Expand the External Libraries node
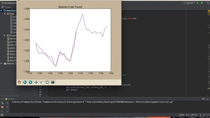This screenshot has height=118, width=210. tap(1, 64)
